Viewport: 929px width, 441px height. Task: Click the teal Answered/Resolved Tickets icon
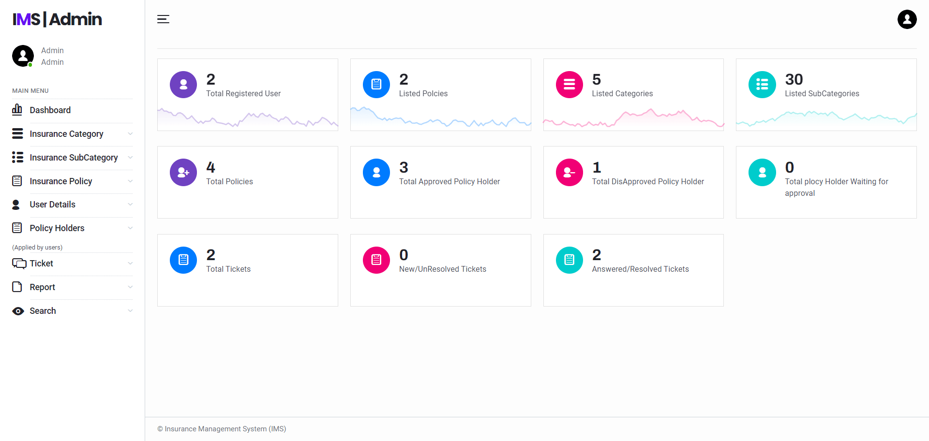click(569, 260)
